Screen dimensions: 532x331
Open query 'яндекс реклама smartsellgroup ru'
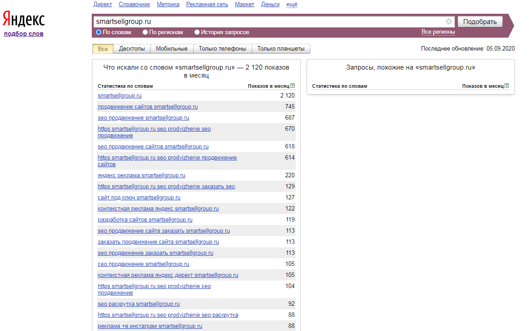[x=141, y=175]
